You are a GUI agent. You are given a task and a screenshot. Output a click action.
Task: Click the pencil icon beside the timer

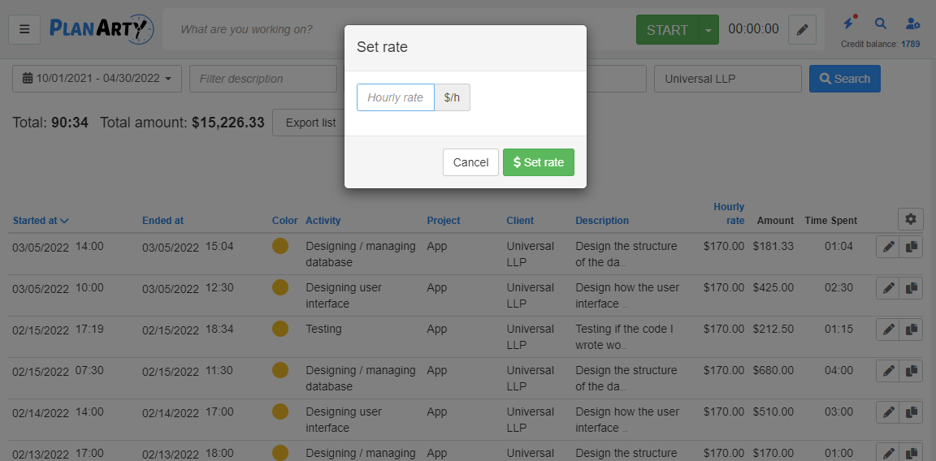[x=802, y=30]
